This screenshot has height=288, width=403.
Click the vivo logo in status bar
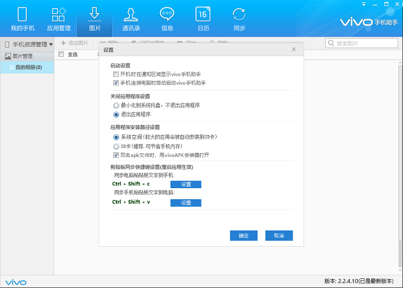point(16,282)
